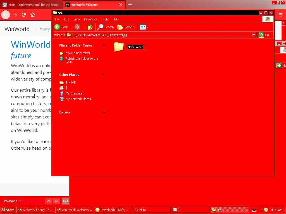This screenshot has height=214, width=286.
Task: Open a new browser tab with the plus button
Action: [x=130, y=4]
